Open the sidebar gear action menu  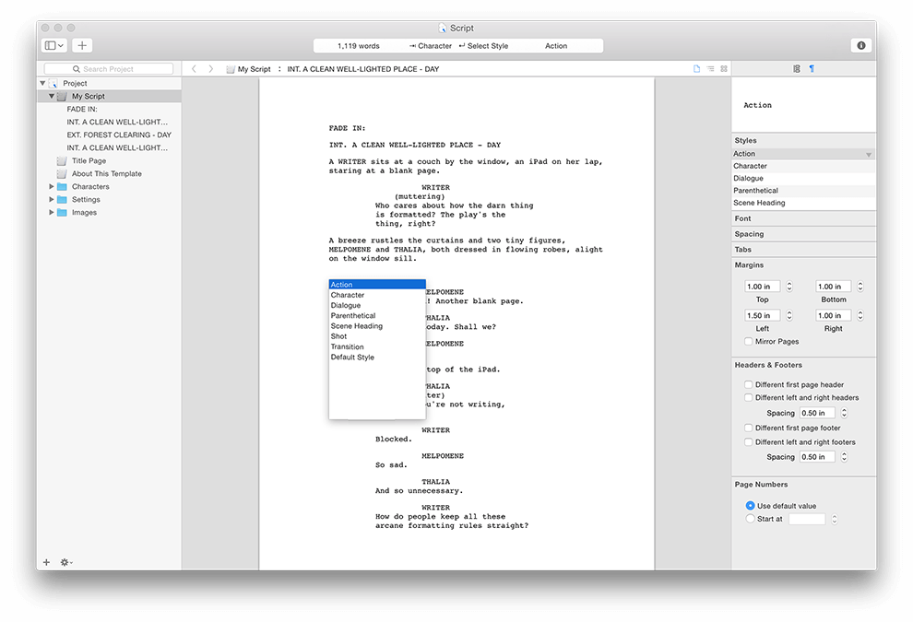click(x=66, y=562)
